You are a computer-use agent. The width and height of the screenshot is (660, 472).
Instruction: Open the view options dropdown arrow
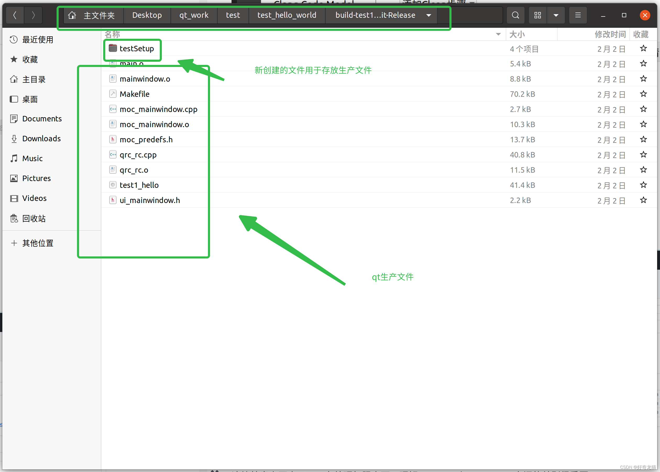point(555,15)
